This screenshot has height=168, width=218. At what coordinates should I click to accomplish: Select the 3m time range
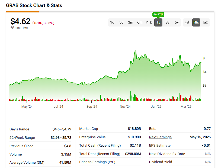[130, 22]
